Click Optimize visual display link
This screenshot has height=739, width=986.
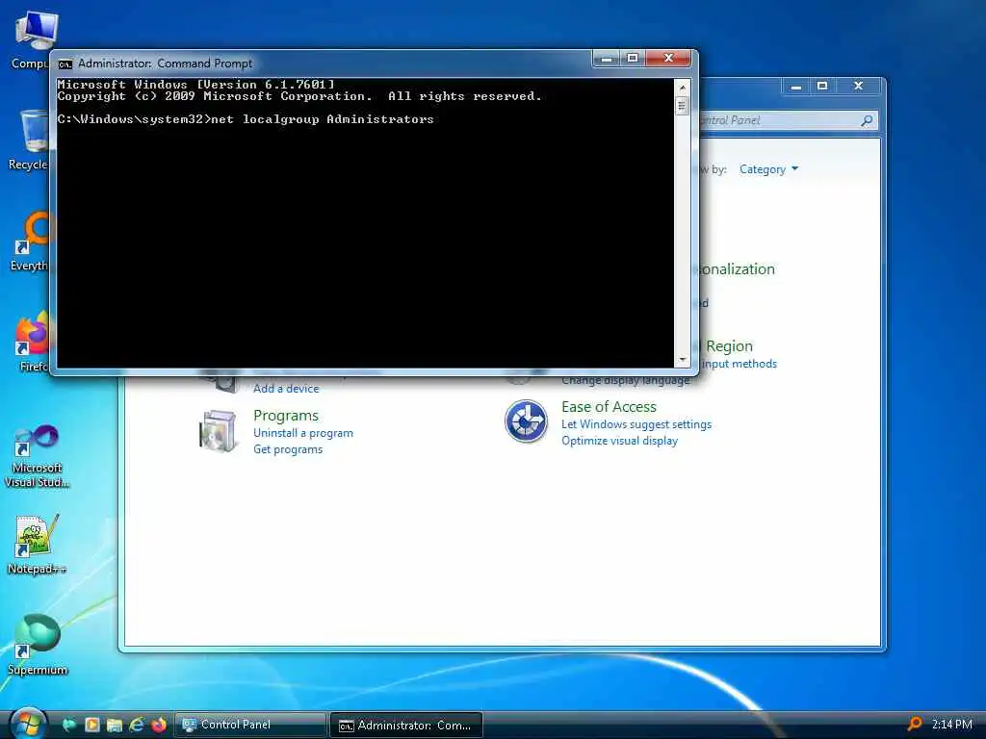(x=619, y=441)
